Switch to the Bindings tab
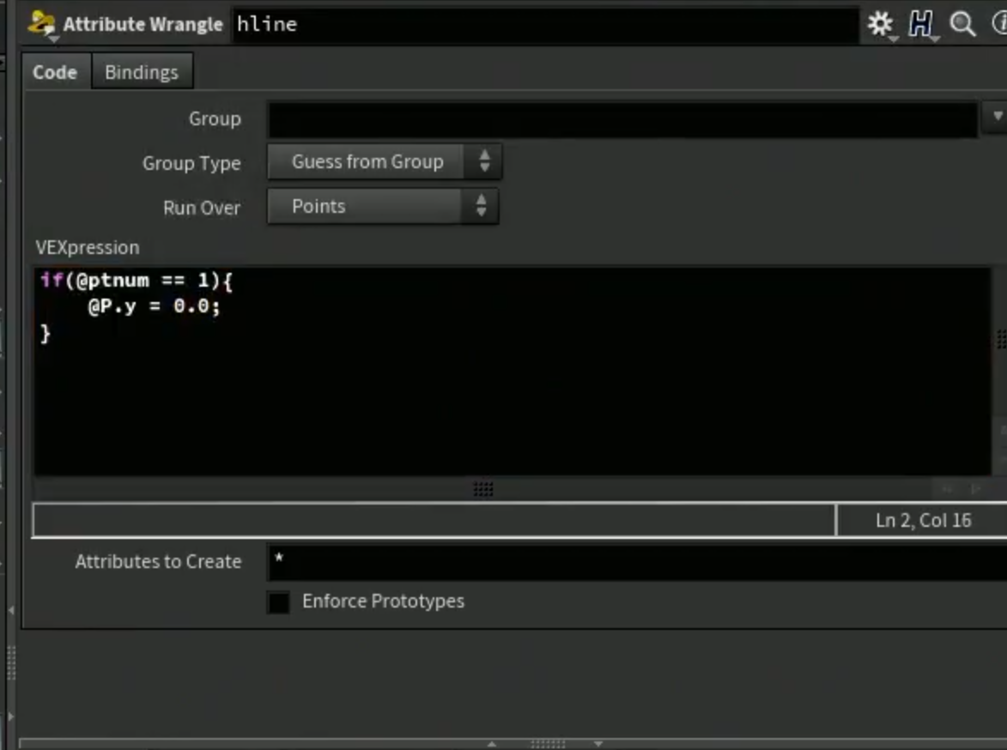 click(142, 72)
